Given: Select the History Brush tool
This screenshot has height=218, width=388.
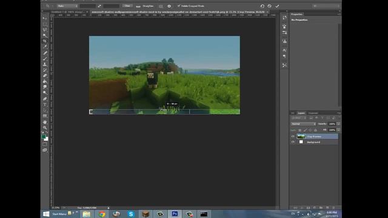Looking at the screenshot, I should coord(45,70).
